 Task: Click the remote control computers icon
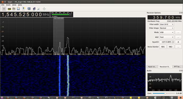click(x=34, y=9)
